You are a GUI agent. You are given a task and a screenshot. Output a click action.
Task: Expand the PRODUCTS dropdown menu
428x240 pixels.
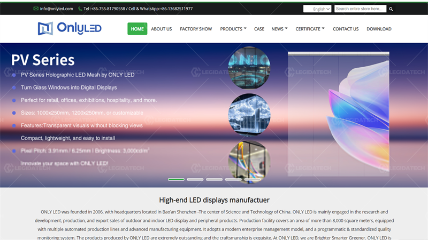click(x=233, y=29)
